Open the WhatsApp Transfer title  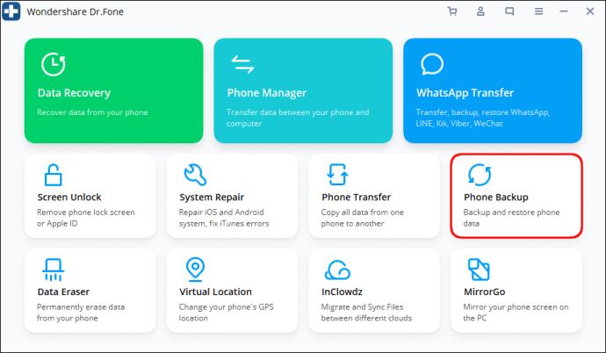[x=465, y=93]
